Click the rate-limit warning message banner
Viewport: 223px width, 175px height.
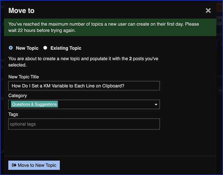tap(110, 27)
